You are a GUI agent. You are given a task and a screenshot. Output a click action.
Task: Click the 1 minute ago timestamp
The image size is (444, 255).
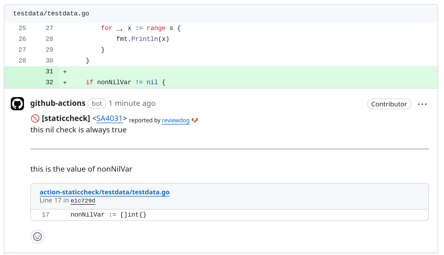pos(132,103)
